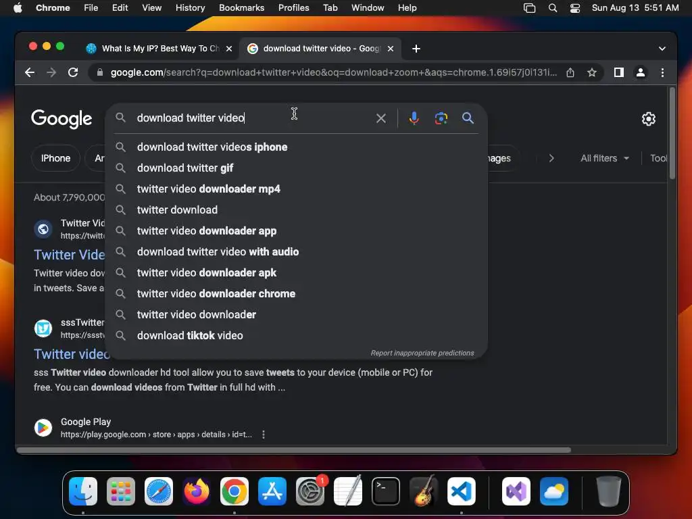Click the share page icon in address bar
This screenshot has width=692, height=519.
[570, 72]
